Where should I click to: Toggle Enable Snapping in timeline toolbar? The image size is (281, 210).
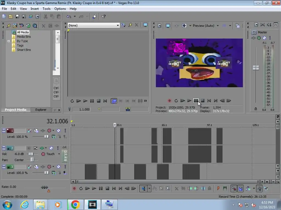[x=234, y=188]
